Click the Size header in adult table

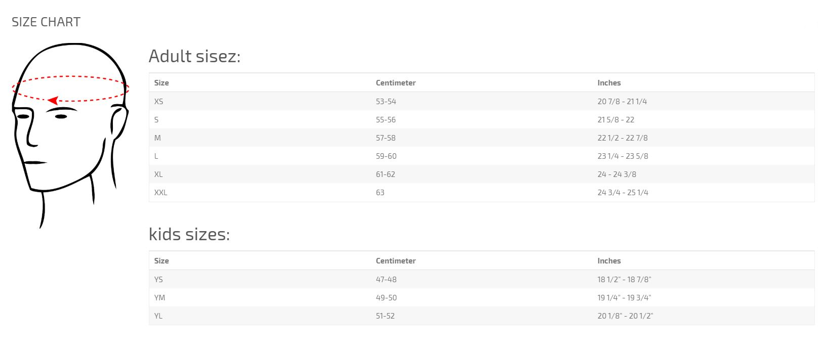[161, 83]
